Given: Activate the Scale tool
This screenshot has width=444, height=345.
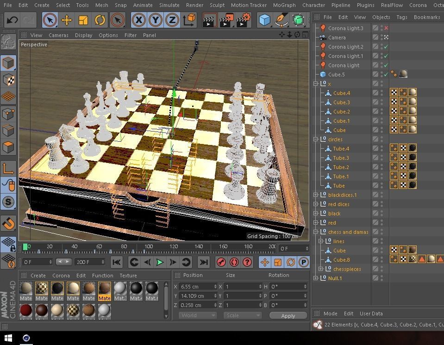Looking at the screenshot, I should pos(83,20).
